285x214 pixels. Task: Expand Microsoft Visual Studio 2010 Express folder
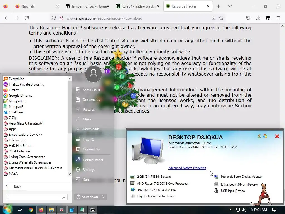pyautogui.click(x=33, y=168)
